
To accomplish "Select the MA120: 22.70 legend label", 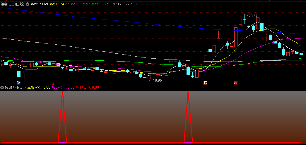I will [124, 4].
